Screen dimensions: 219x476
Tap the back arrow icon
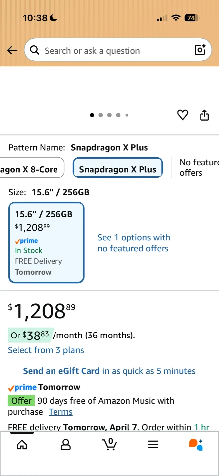[x=12, y=50]
